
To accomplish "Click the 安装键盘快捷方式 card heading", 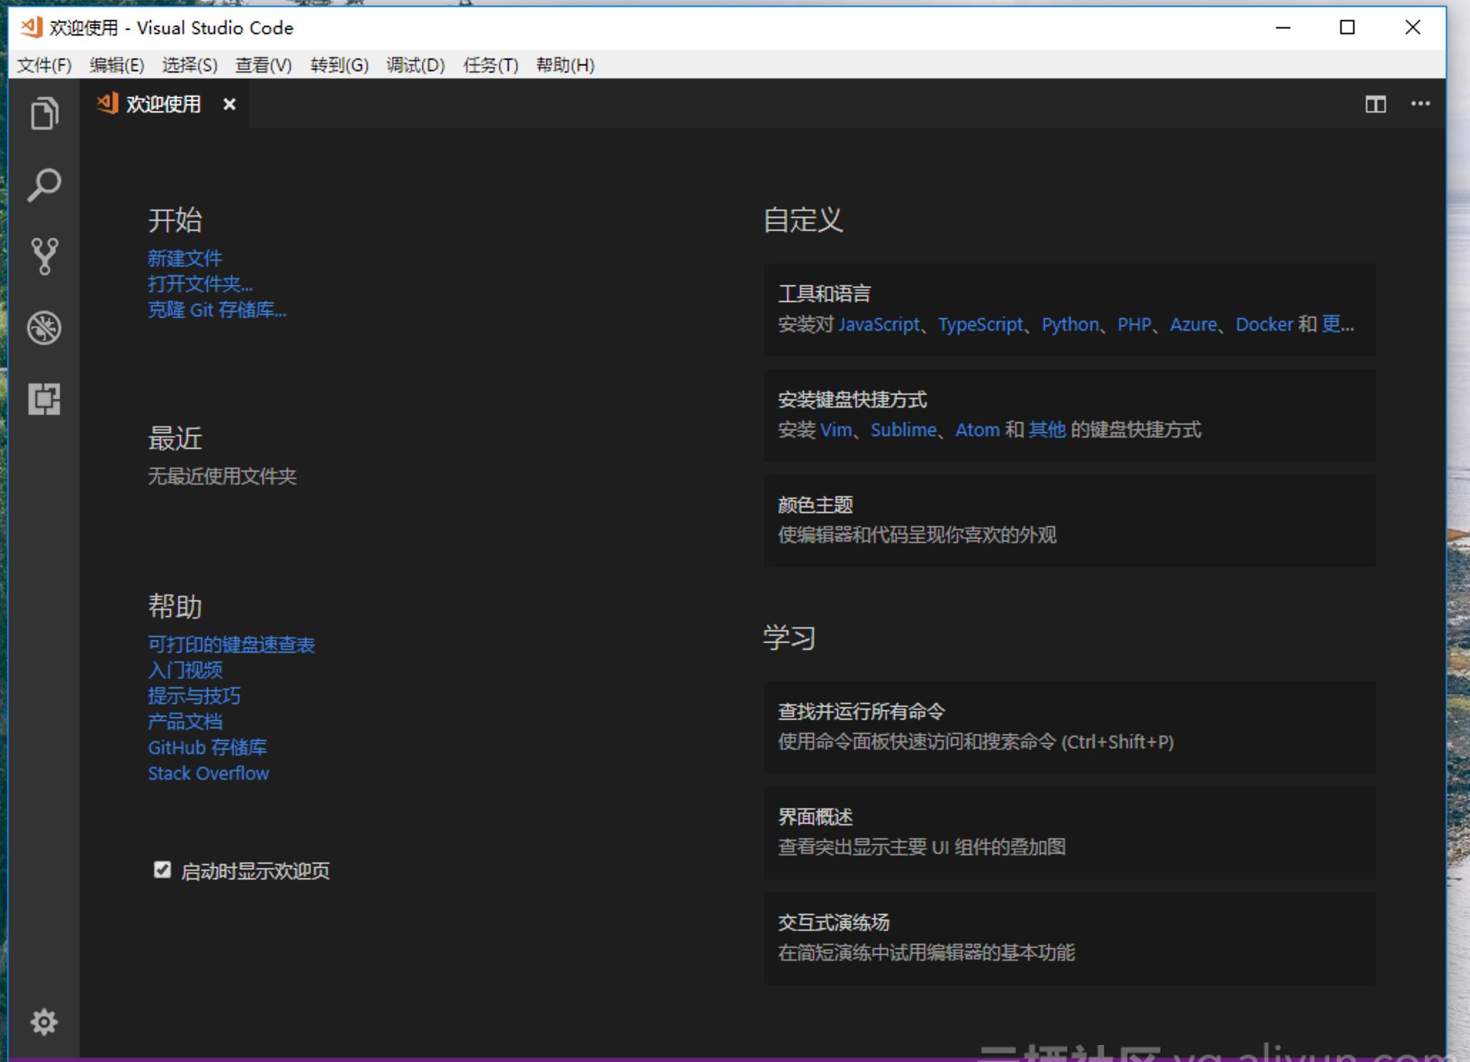I will click(853, 399).
